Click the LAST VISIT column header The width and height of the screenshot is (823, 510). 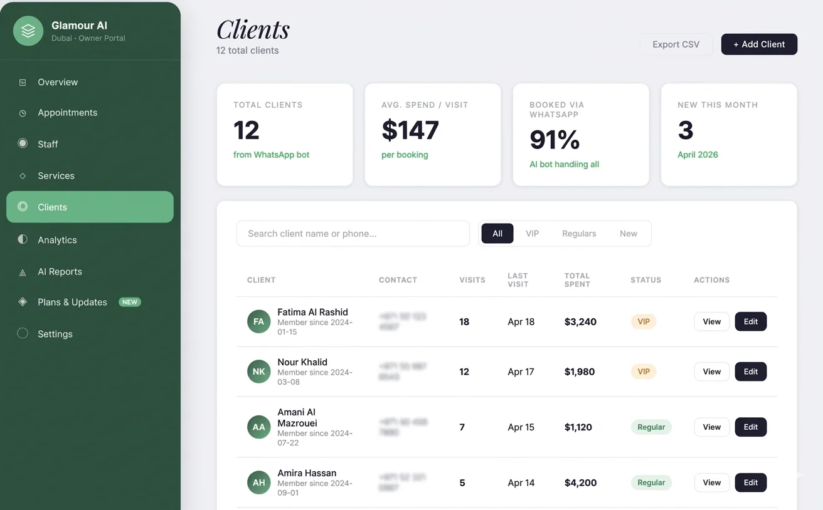click(518, 280)
